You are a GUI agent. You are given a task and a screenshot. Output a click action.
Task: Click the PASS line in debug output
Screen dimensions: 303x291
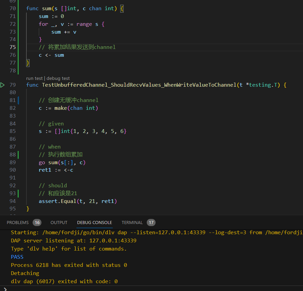tap(17, 257)
